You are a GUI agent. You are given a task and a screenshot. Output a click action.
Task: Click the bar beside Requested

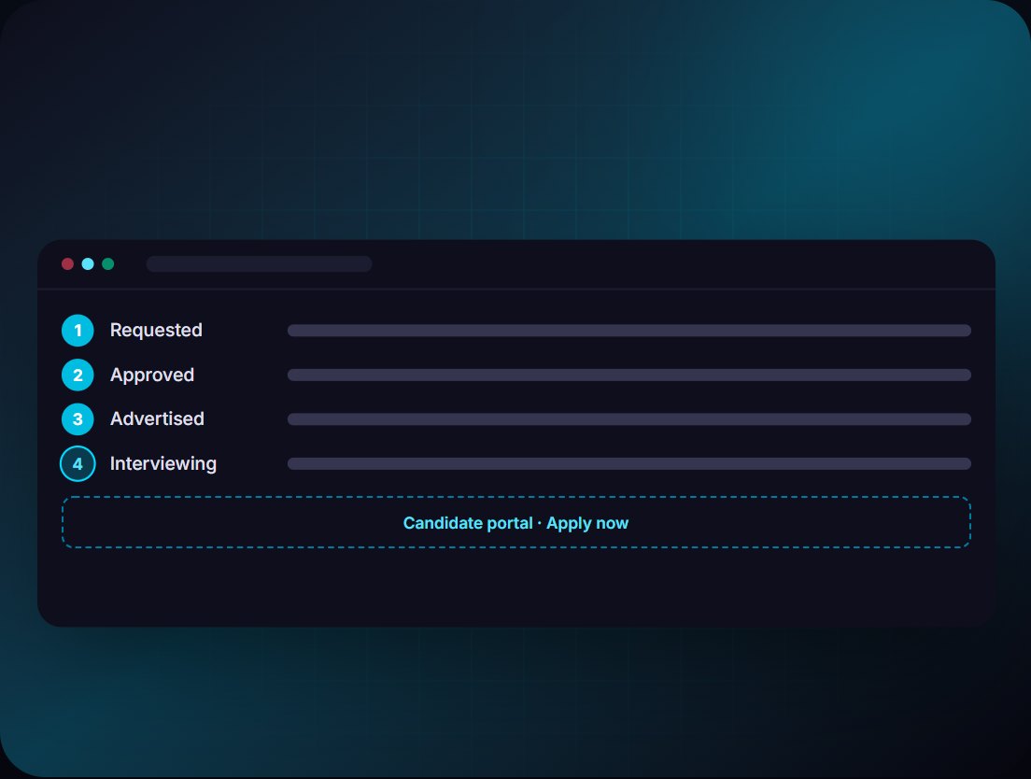[629, 330]
